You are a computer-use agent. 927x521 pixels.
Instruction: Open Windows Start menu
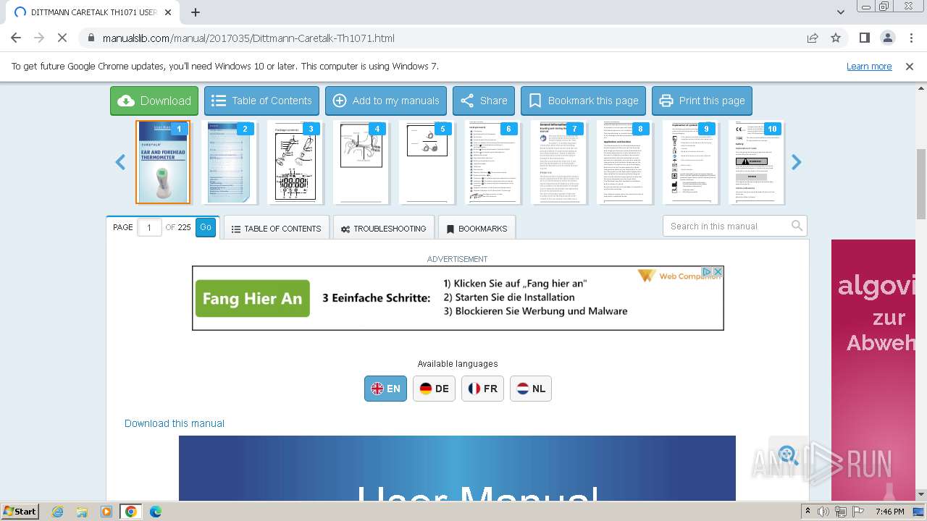tap(20, 511)
